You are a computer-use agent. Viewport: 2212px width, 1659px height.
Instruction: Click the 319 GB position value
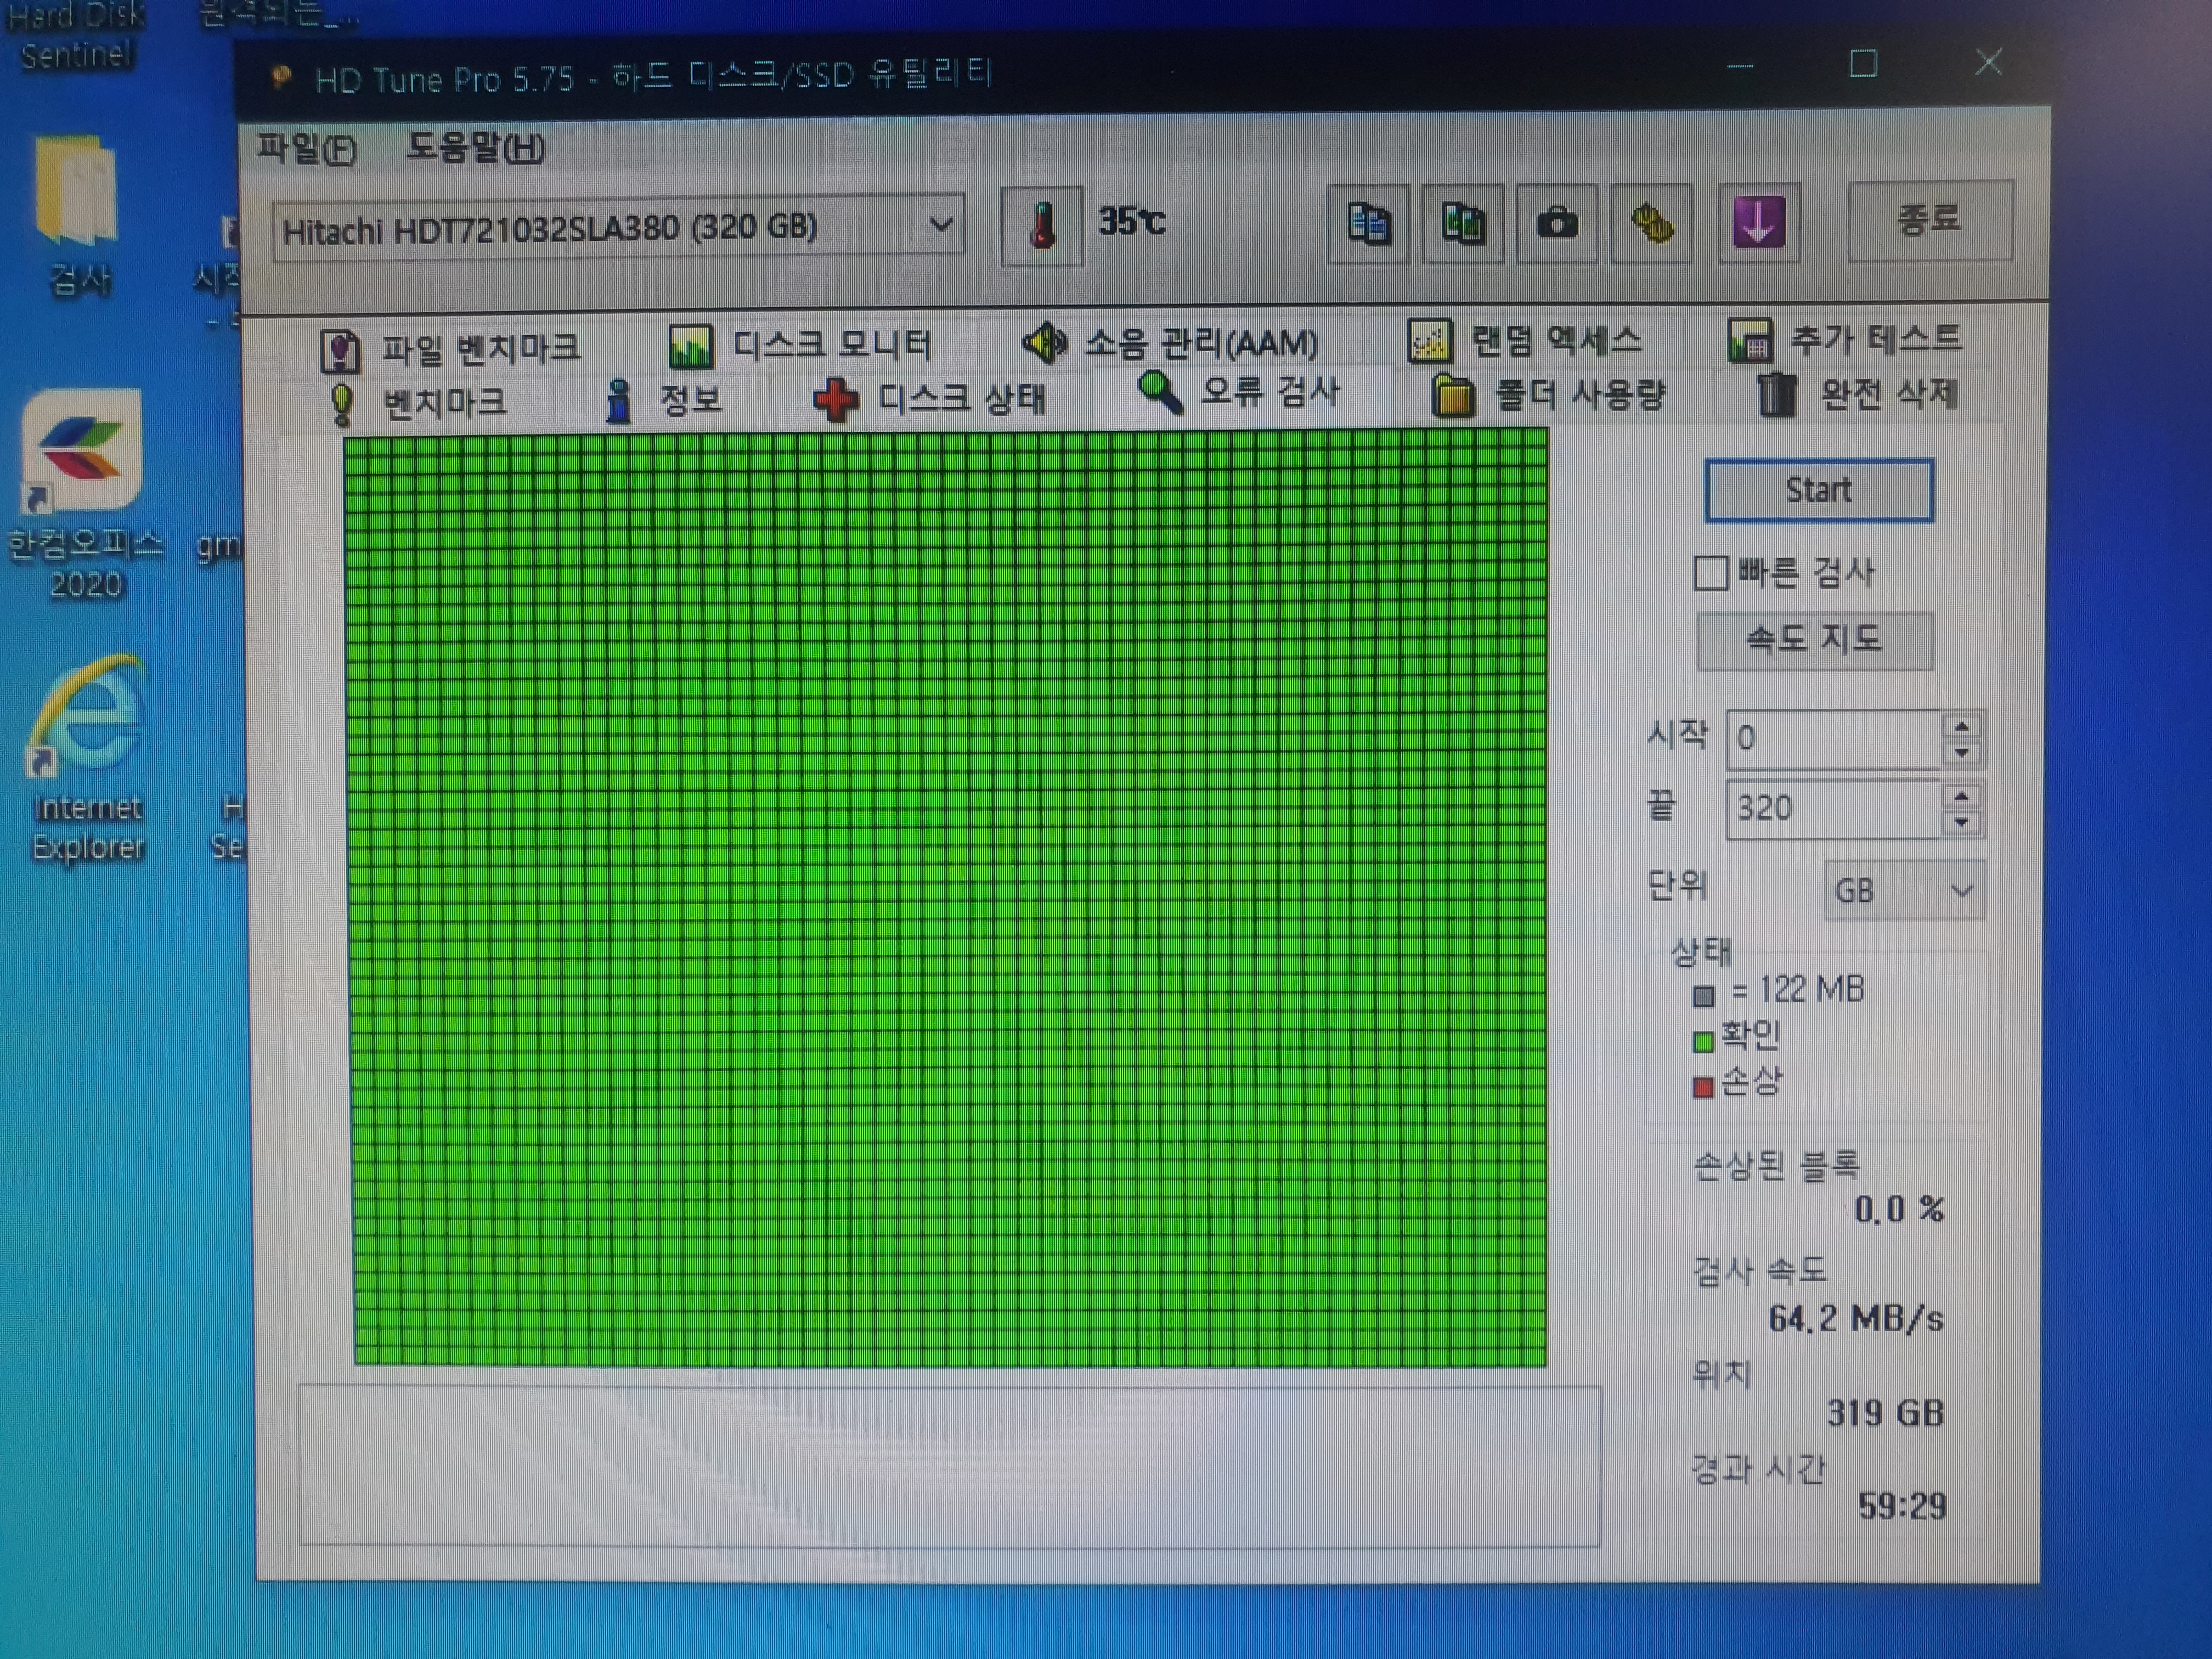(x=1886, y=1413)
